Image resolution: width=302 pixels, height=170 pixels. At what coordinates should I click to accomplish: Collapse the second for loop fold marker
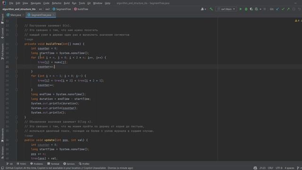17,76
